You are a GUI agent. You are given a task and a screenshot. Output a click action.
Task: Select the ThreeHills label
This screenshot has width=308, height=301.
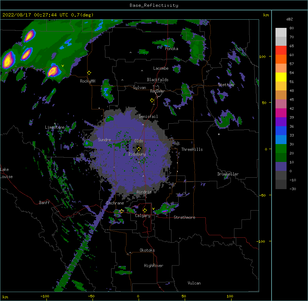[192, 149]
